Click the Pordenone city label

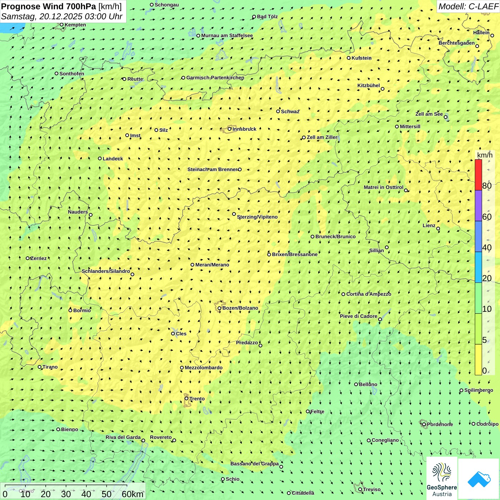tap(440, 424)
